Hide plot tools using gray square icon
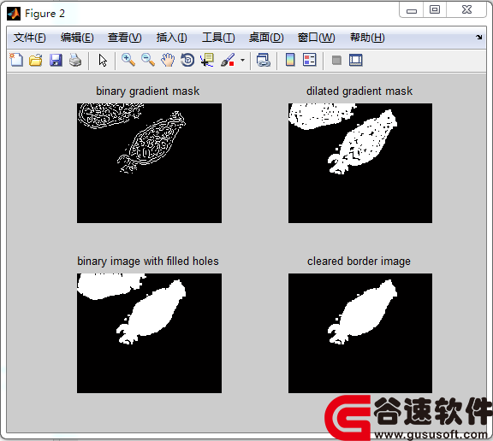493x441 pixels. 336,60
